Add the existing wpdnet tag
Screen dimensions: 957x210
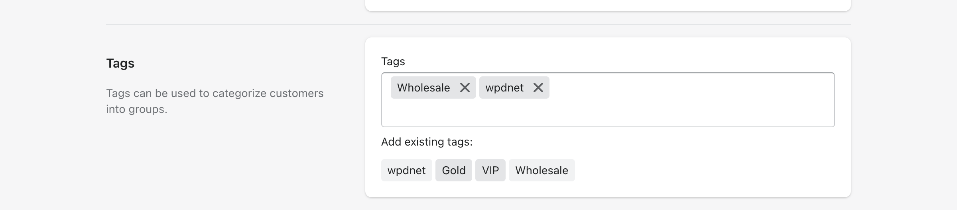tap(406, 170)
